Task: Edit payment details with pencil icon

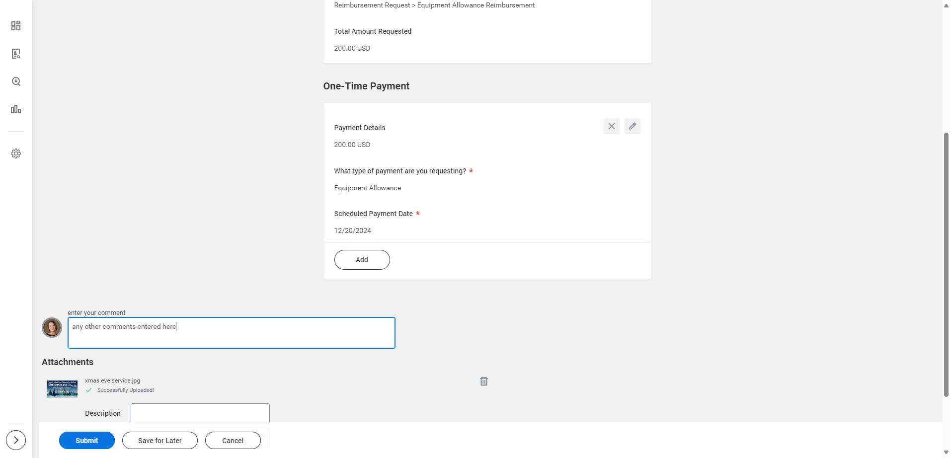Action: click(633, 126)
